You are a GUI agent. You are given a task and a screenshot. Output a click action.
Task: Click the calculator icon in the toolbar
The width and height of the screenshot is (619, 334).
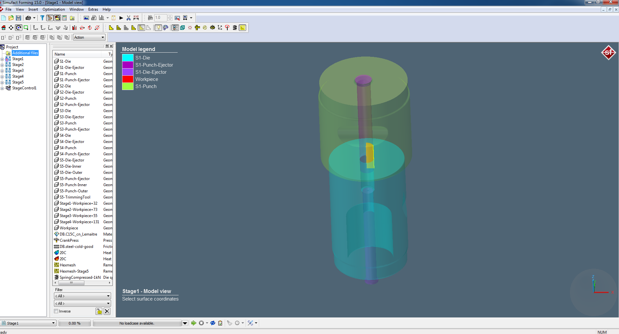pyautogui.click(x=65, y=18)
